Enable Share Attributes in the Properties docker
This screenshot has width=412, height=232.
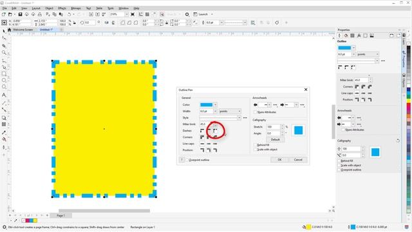click(x=343, y=130)
